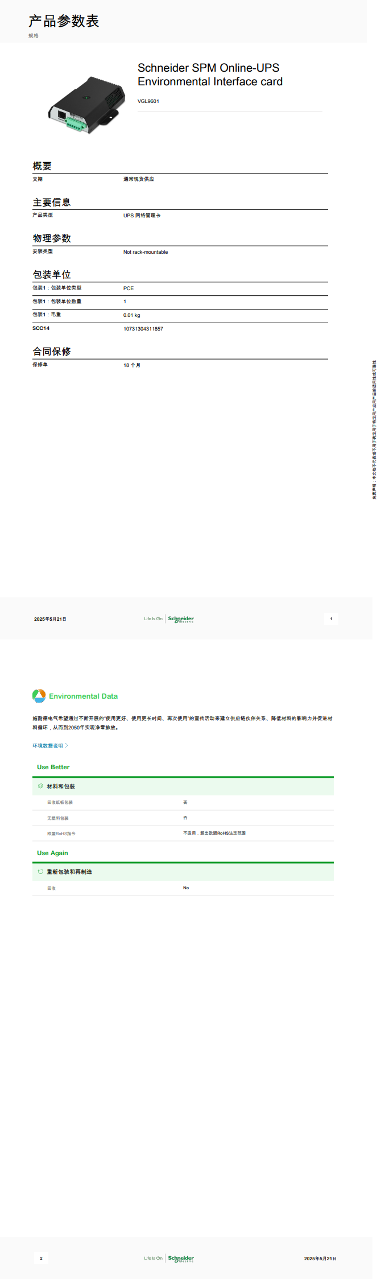
Task: Open the 环境数据说明 link
Action: (48, 746)
